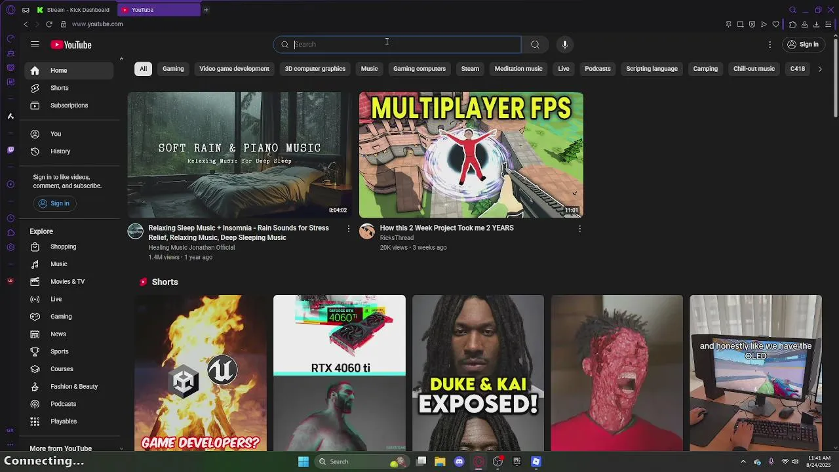
Task: Open browser downloads icon
Action: (x=816, y=24)
